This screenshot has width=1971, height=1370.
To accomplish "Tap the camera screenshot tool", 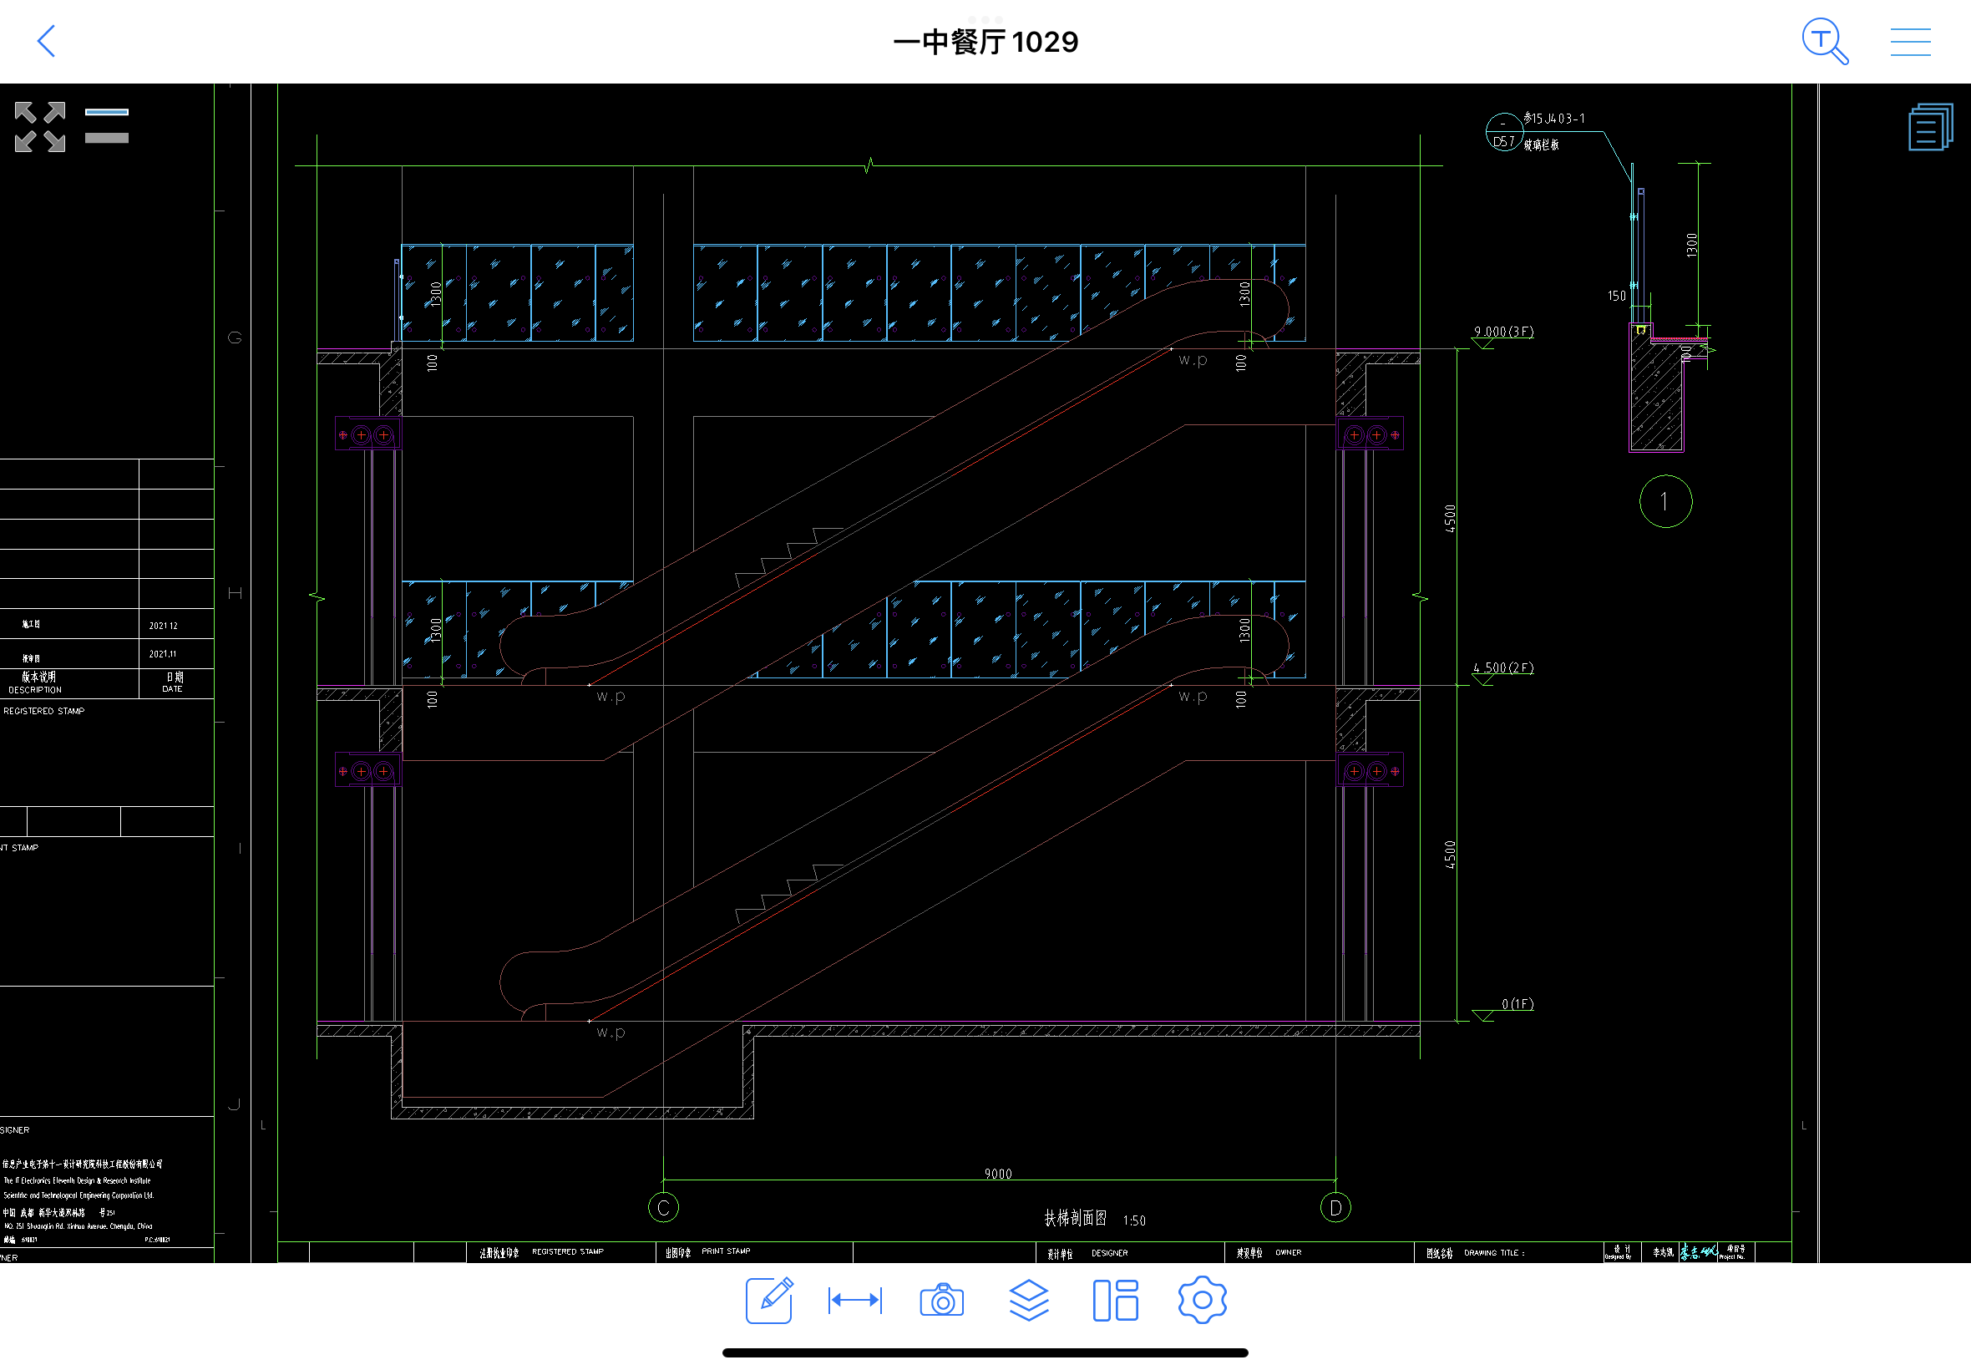I will (x=942, y=1301).
